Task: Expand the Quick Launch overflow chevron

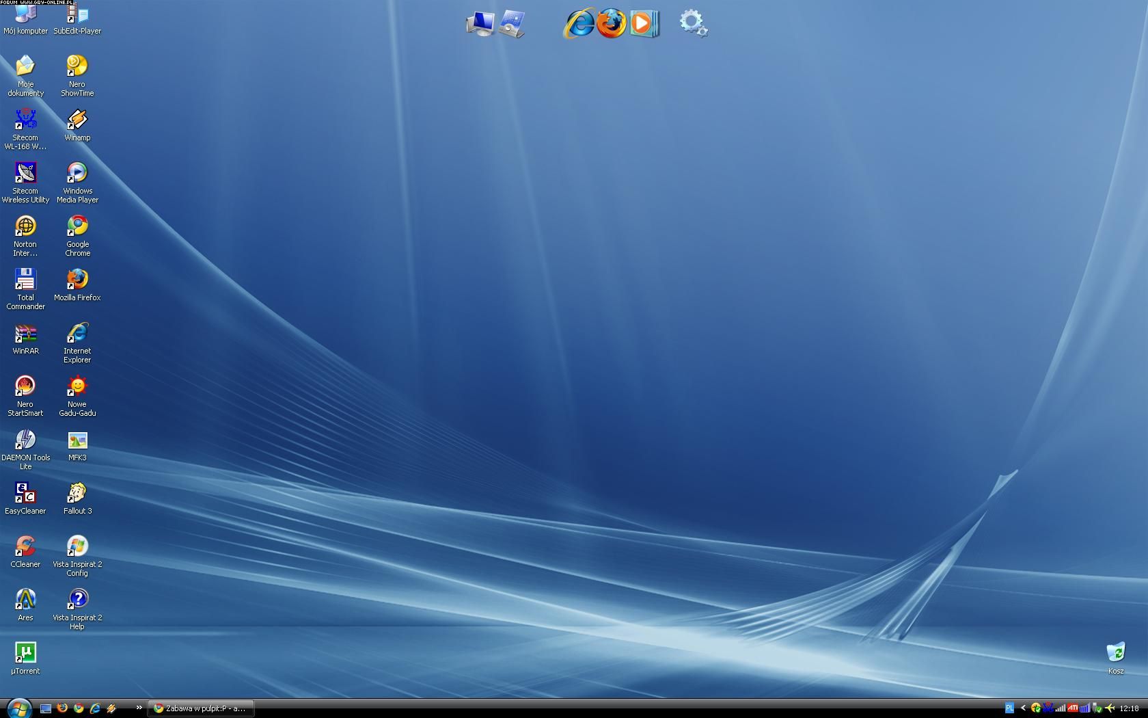Action: pos(139,708)
